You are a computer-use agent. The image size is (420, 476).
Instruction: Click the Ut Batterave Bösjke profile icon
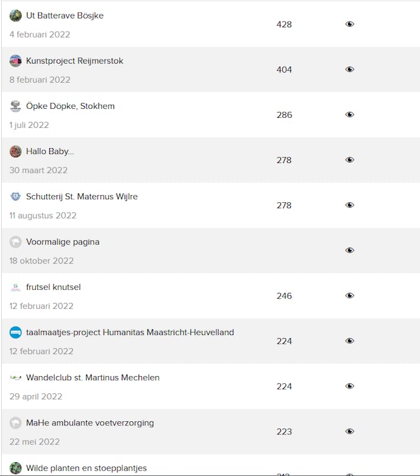[15, 15]
